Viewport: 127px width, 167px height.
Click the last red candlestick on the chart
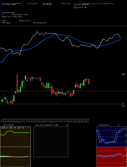click(89, 81)
